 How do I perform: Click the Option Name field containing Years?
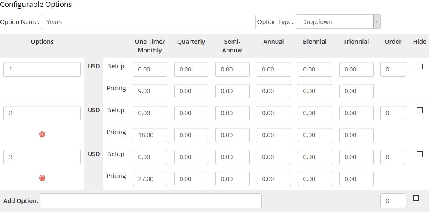coord(148,22)
